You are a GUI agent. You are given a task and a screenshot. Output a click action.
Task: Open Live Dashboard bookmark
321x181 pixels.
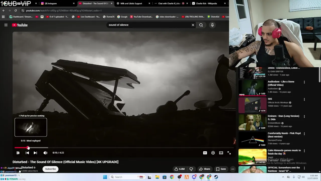click(89, 17)
